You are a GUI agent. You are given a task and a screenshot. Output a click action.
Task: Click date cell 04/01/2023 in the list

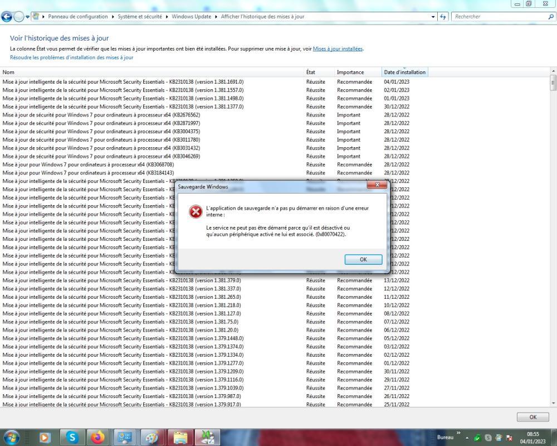[397, 82]
